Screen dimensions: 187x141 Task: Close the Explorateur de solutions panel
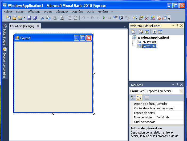tap(181, 26)
